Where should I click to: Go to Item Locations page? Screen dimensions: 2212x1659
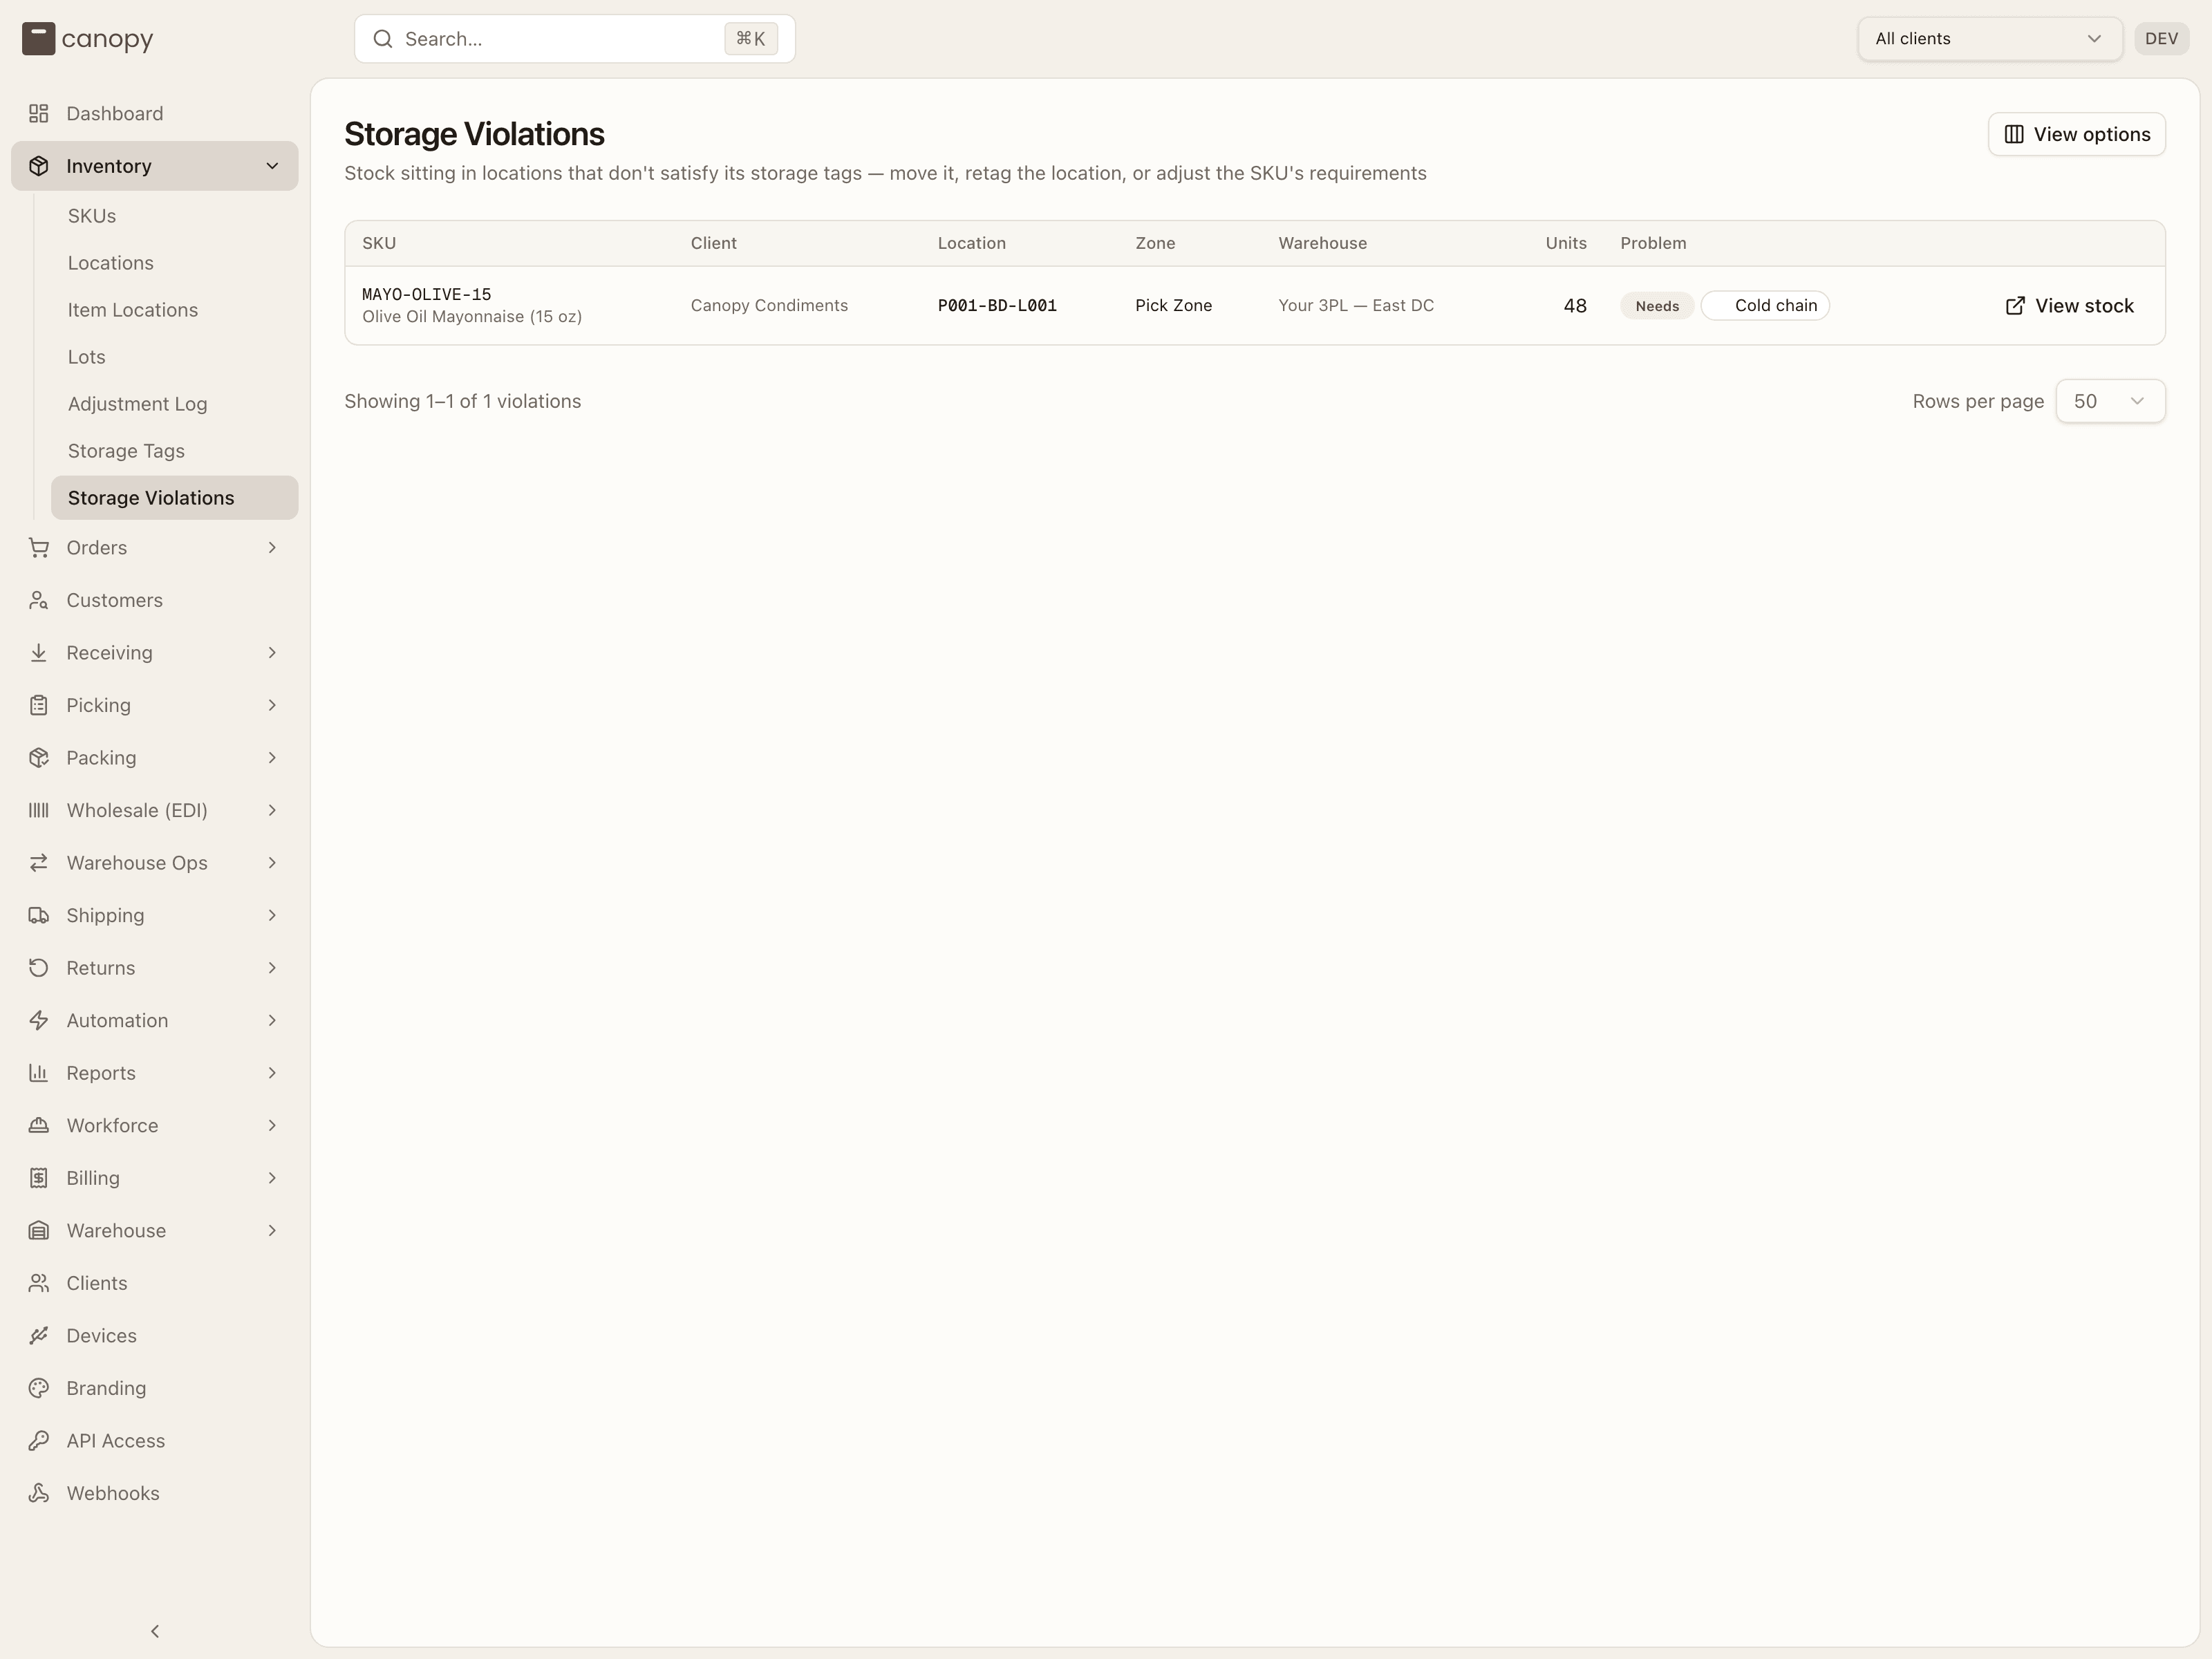174,310
